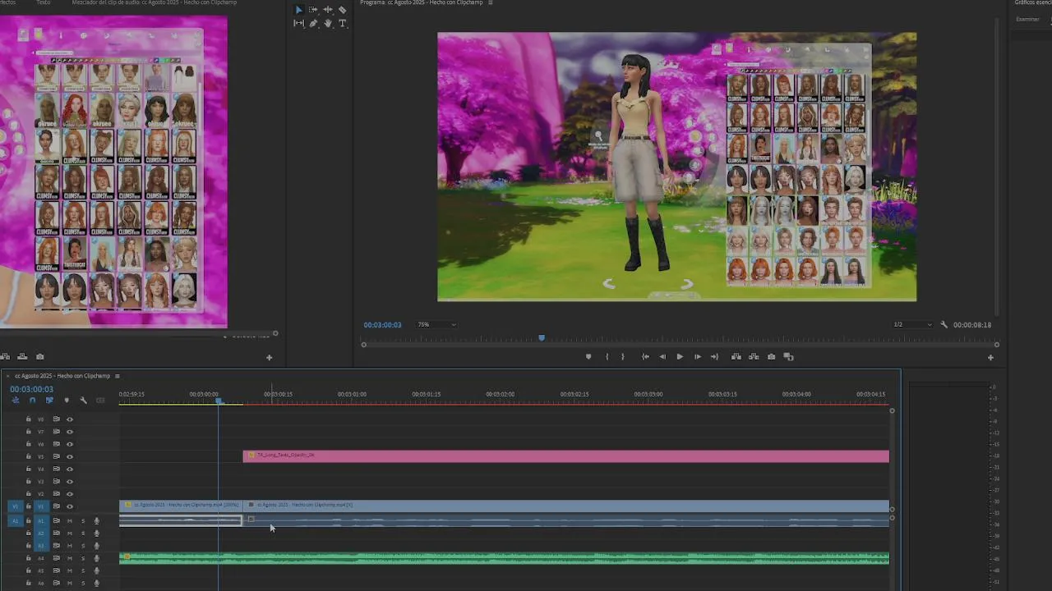The height and width of the screenshot is (591, 1052).
Task: Open the Timeline panel menu
Action: [117, 376]
